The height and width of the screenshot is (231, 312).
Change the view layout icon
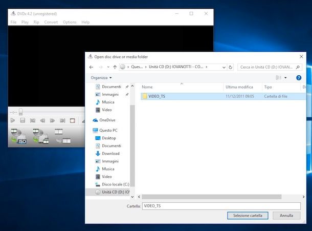[x=278, y=78]
